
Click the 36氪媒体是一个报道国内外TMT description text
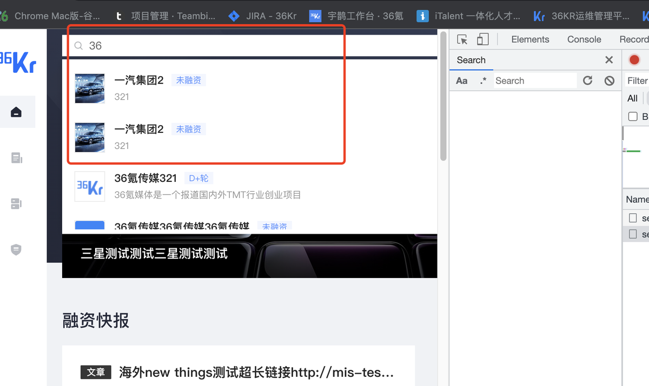tap(208, 195)
